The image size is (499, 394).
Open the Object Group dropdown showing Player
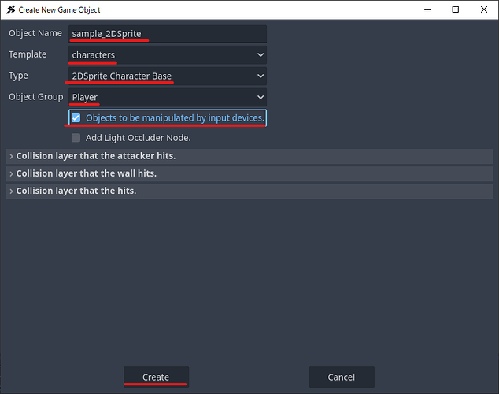(x=168, y=97)
